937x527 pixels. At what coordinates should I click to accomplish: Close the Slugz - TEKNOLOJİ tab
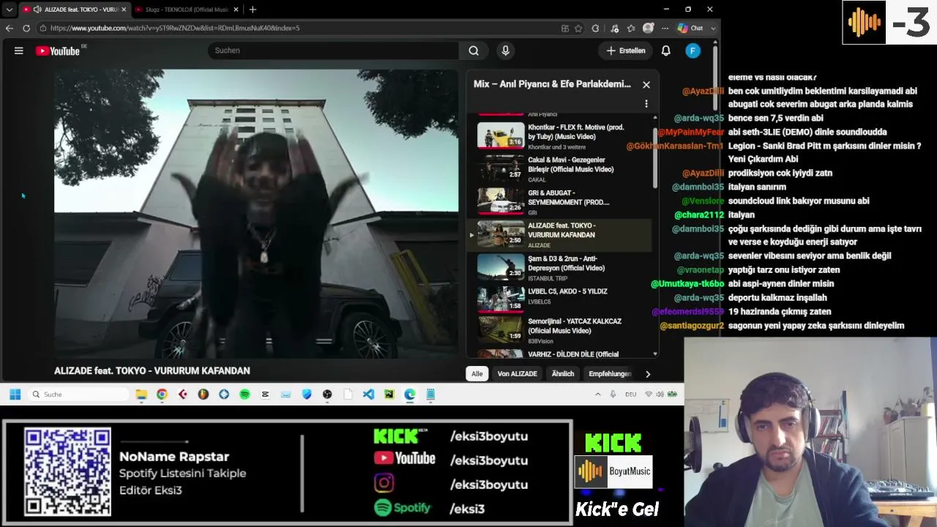(x=237, y=10)
